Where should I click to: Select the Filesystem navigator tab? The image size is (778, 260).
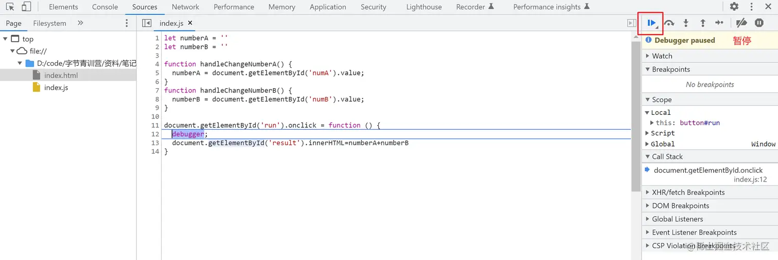point(49,23)
